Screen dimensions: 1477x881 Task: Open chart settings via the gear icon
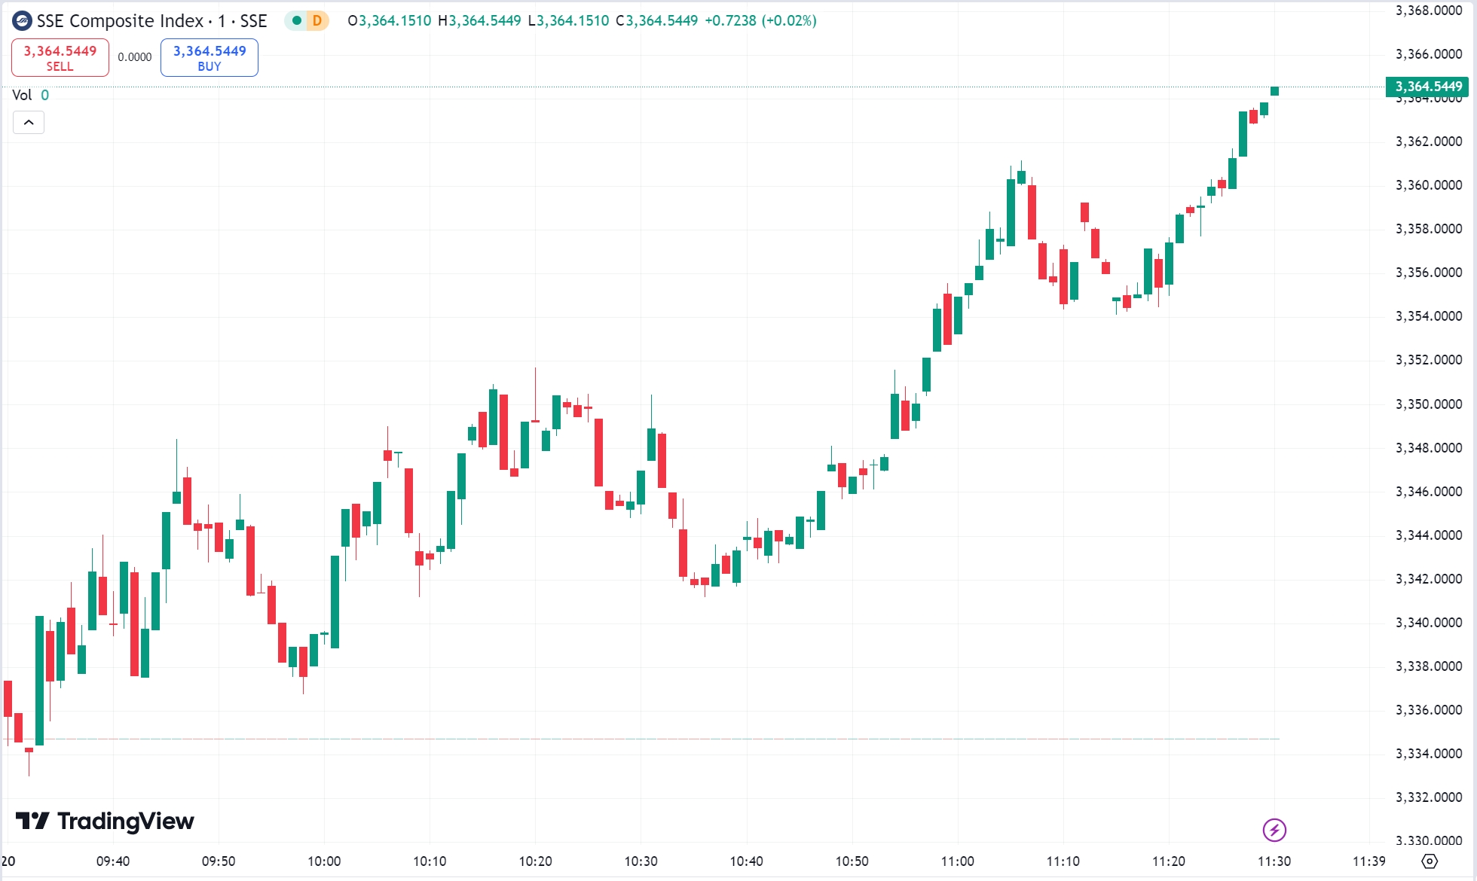click(x=1430, y=861)
